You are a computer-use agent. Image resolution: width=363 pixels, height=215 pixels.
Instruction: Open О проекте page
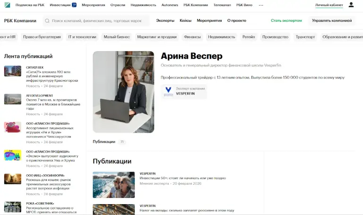point(237,21)
